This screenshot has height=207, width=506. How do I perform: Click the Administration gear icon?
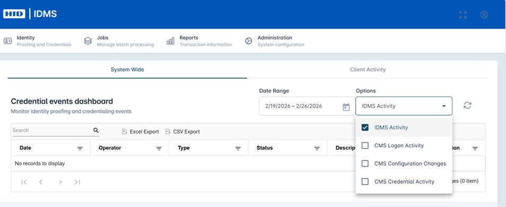248,41
